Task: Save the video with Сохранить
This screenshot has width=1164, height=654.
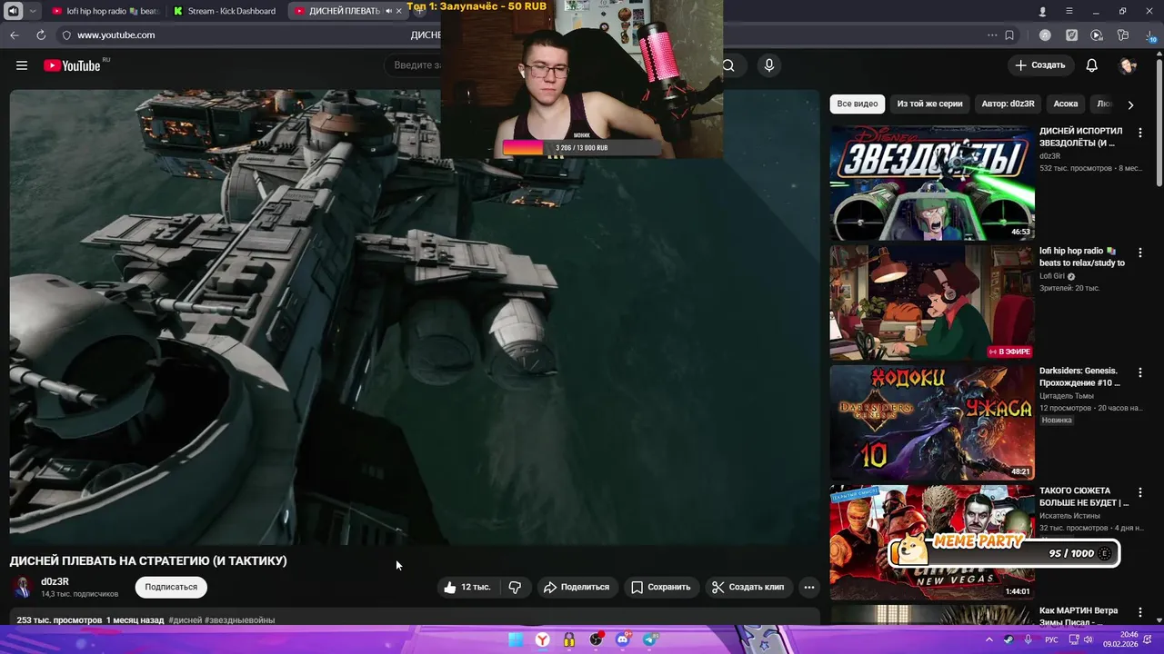Action: 661,587
